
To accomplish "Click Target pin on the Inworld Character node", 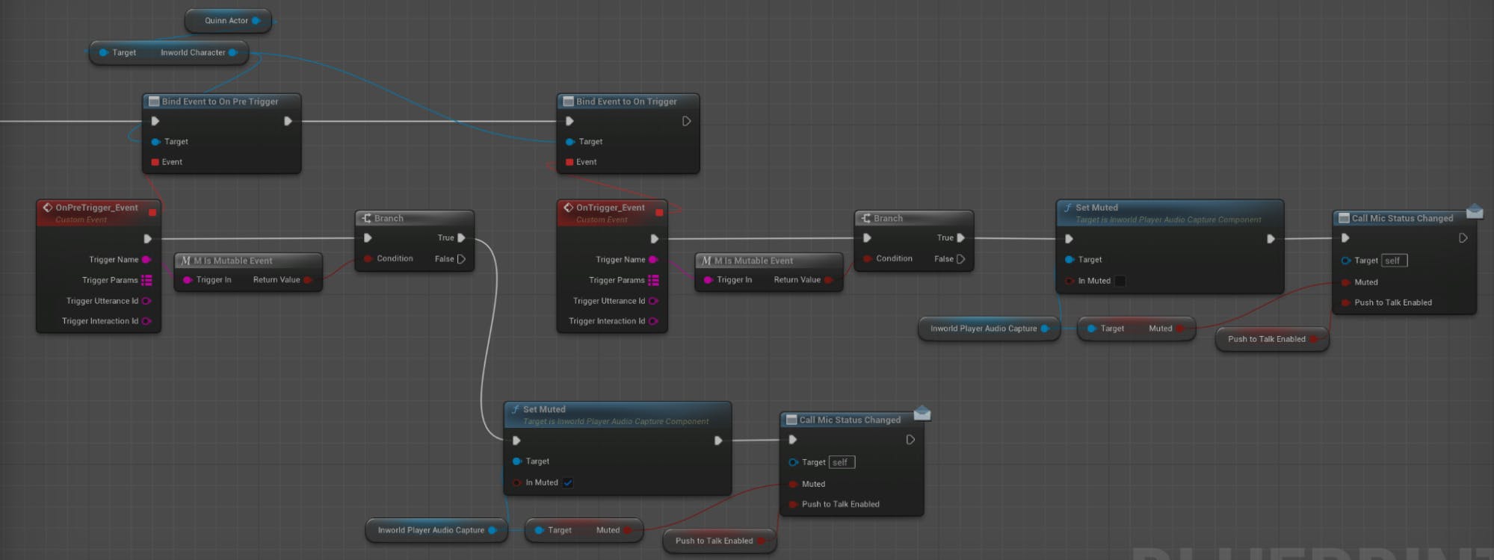I will tap(104, 53).
